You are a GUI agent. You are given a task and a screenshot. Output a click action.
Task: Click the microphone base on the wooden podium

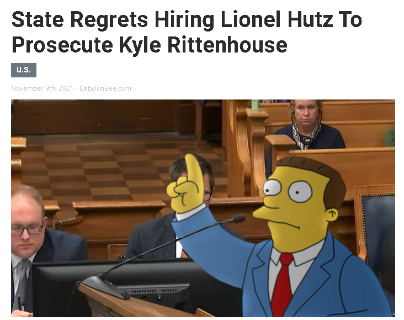click(103, 286)
